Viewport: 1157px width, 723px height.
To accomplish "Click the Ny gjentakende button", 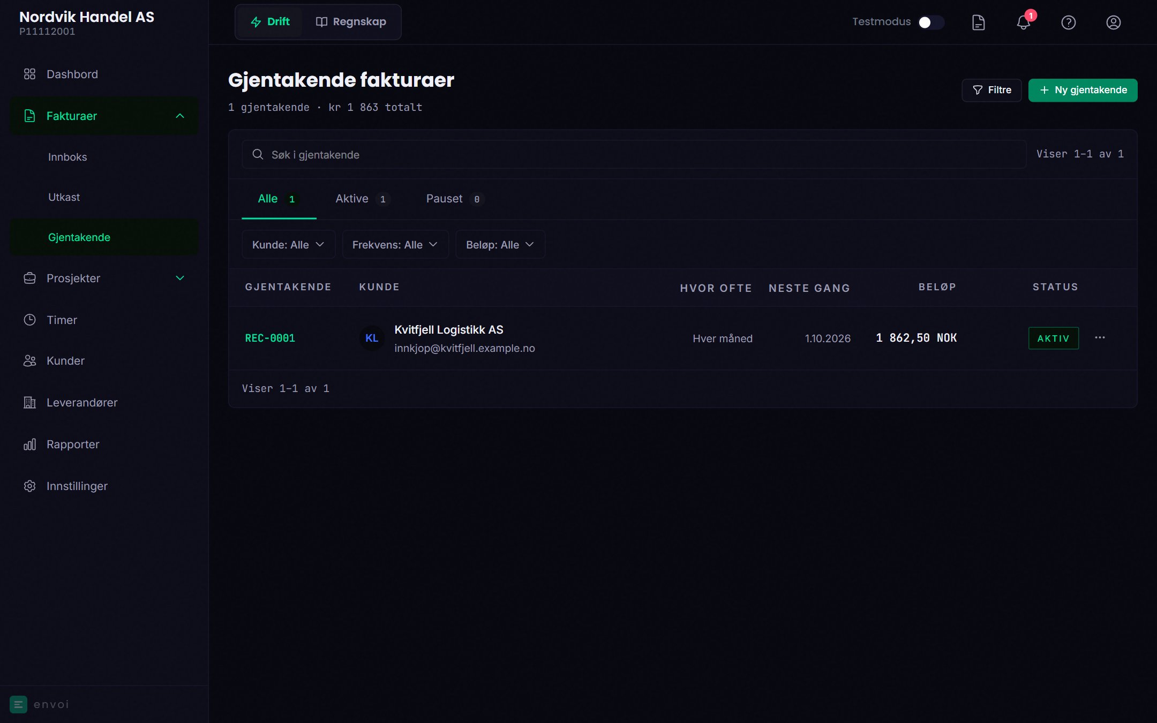I will coord(1083,90).
